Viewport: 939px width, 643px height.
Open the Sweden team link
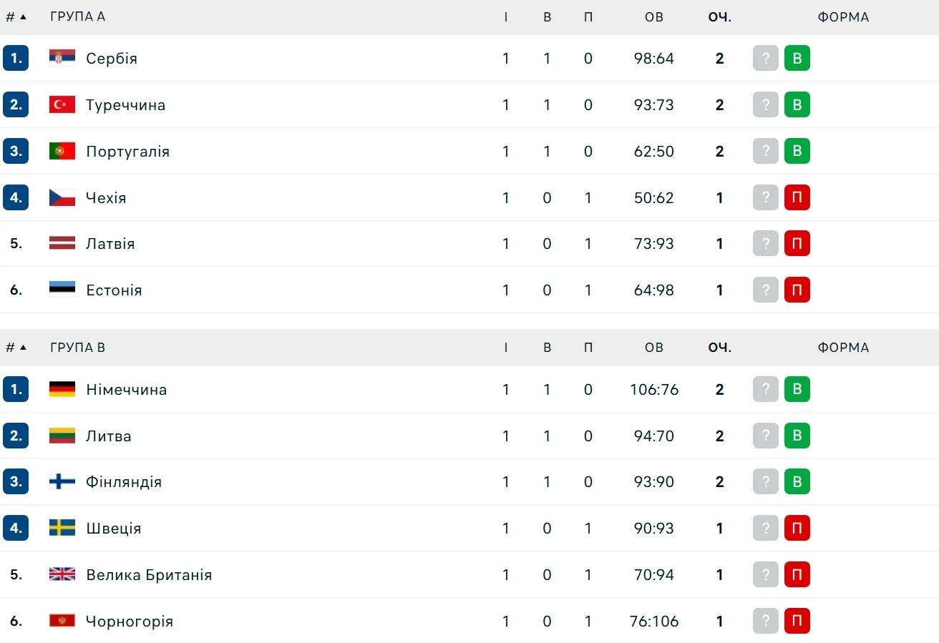pyautogui.click(x=113, y=529)
